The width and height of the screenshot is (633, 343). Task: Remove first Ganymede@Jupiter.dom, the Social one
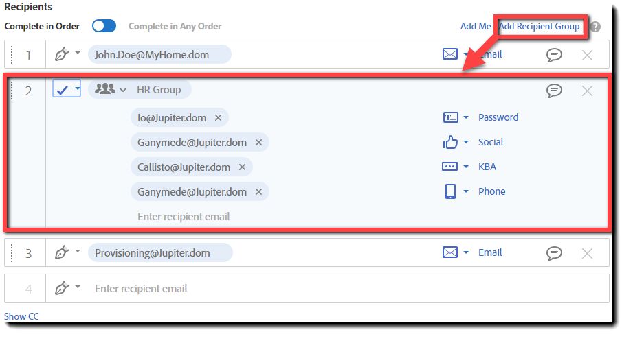pos(259,142)
